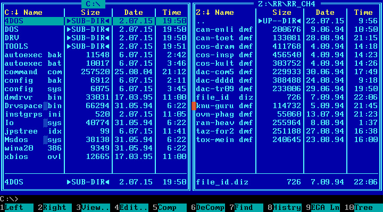Select the config bak file

click(96, 81)
